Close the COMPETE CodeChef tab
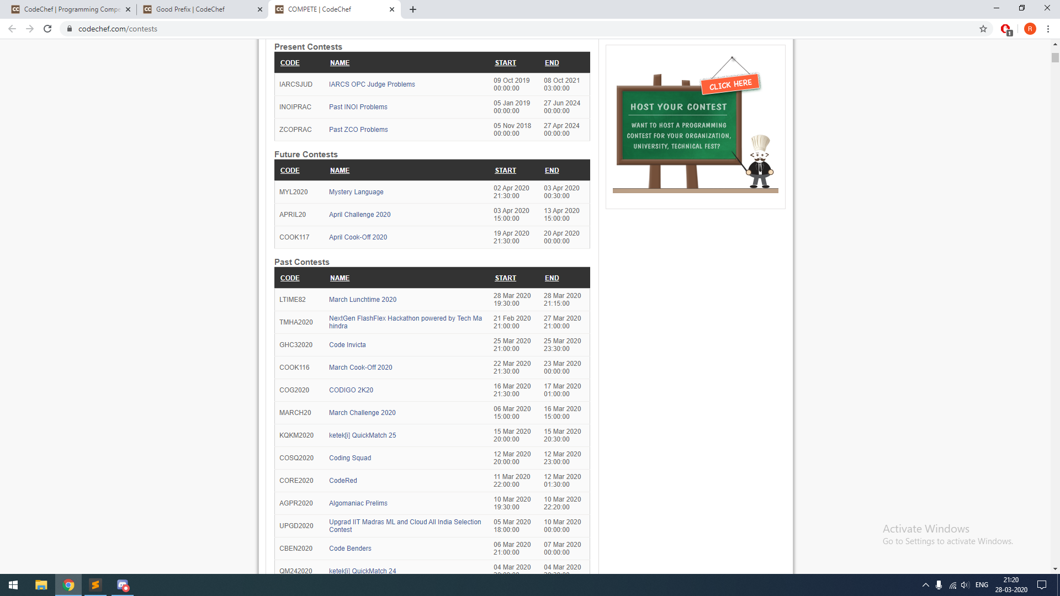Viewport: 1060px width, 596px height. point(392,9)
